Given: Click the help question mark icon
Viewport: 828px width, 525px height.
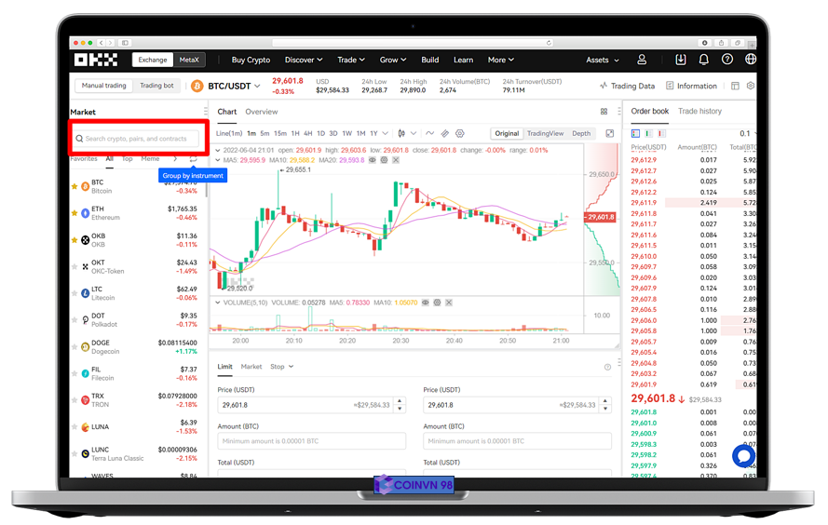Looking at the screenshot, I should coord(727,60).
